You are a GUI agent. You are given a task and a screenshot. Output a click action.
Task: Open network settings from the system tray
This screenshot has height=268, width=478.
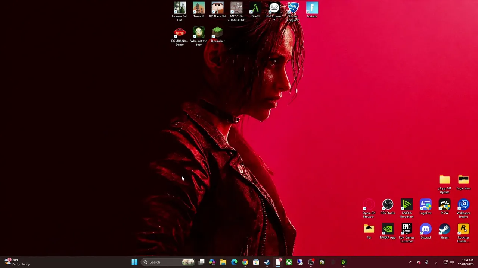point(446,262)
